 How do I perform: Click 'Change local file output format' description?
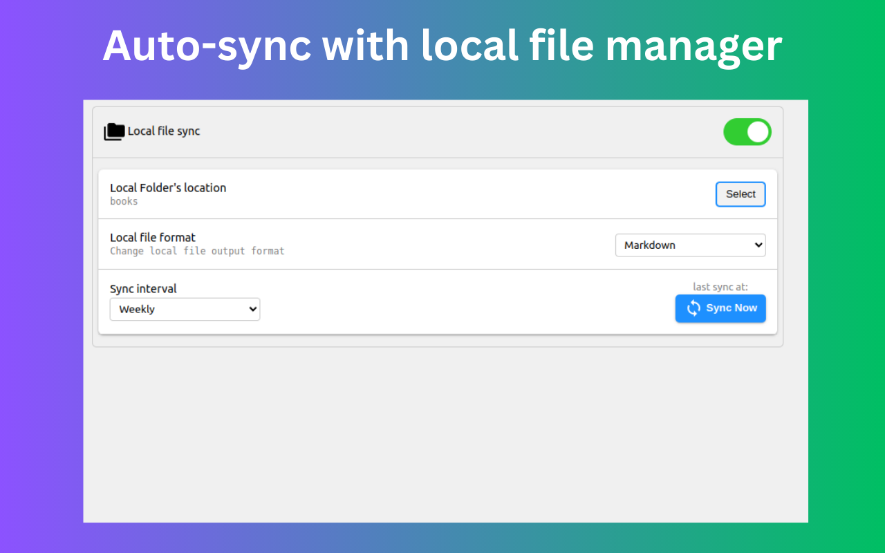pos(197,251)
